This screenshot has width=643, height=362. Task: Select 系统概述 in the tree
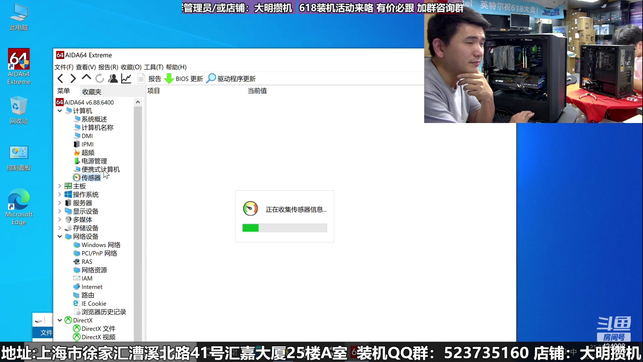(x=90, y=119)
